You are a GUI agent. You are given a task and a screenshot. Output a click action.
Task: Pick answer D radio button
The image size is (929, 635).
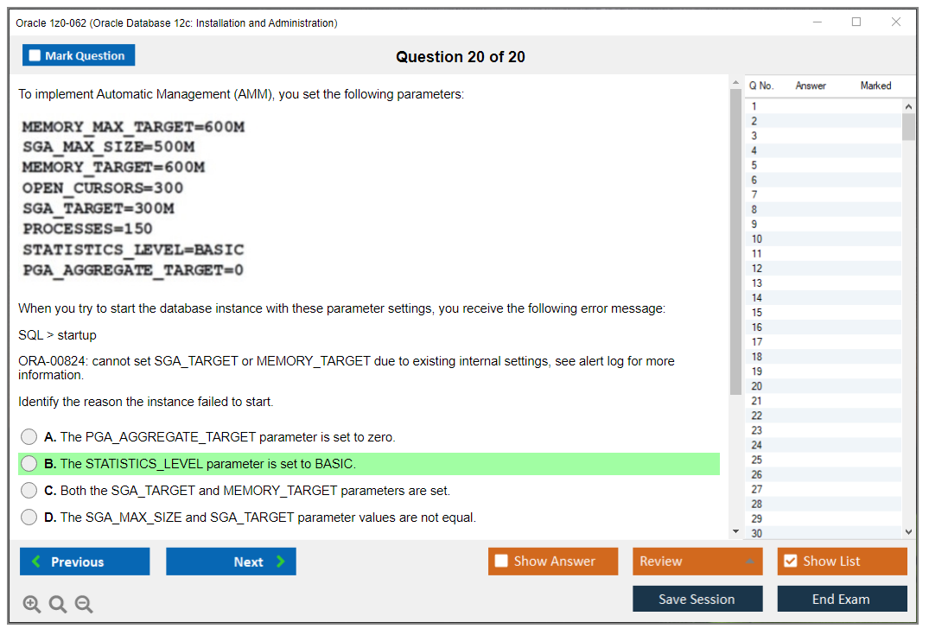[29, 518]
